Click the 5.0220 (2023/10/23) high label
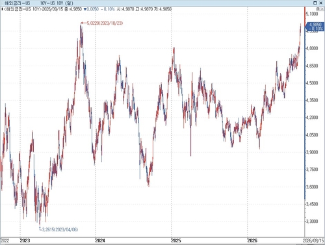The height and width of the screenshot is (245, 325). point(105,23)
